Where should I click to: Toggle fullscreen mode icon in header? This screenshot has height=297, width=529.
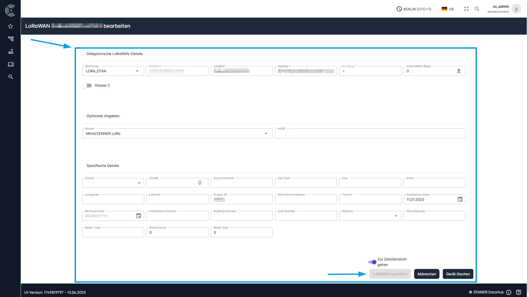coord(466,9)
